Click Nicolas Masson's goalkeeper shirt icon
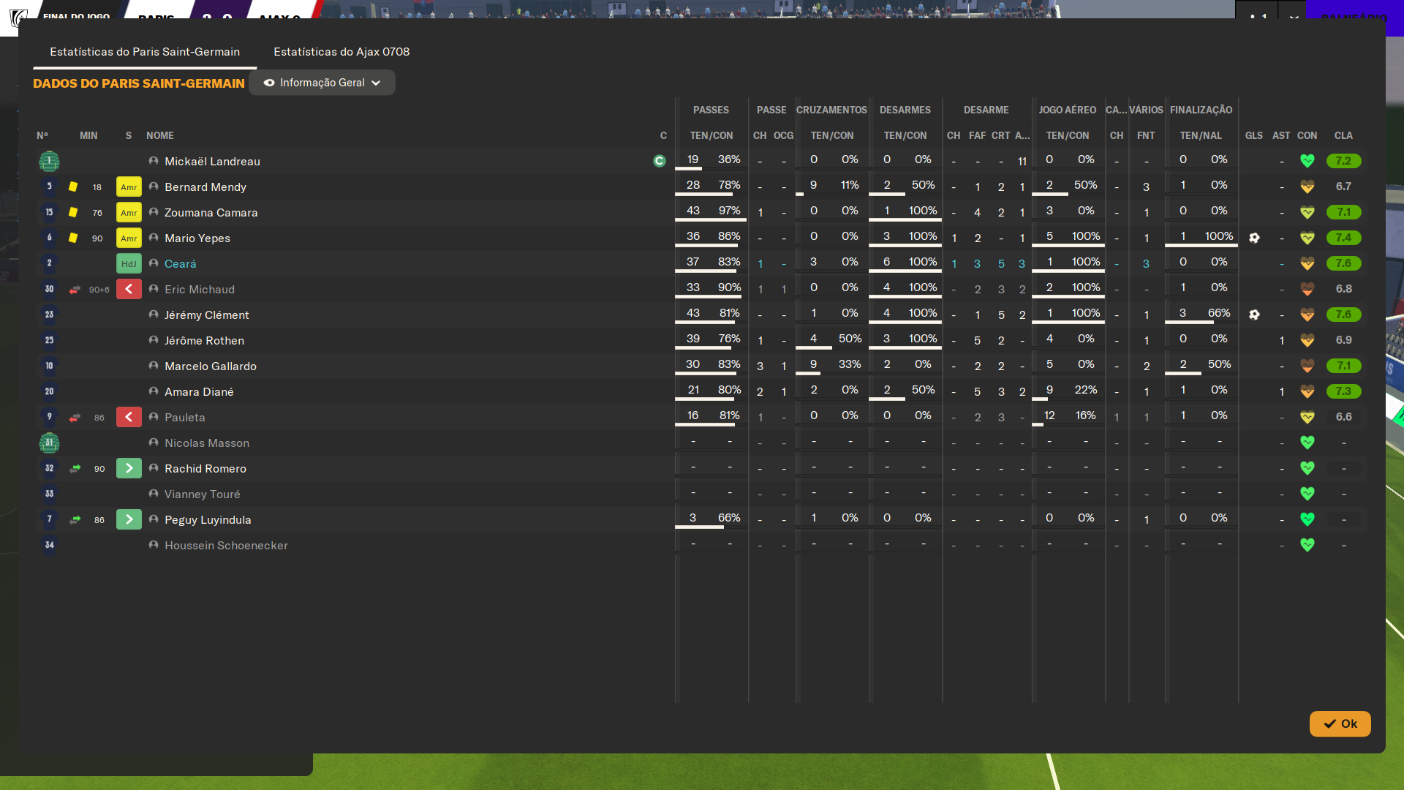This screenshot has width=1404, height=790. (49, 443)
